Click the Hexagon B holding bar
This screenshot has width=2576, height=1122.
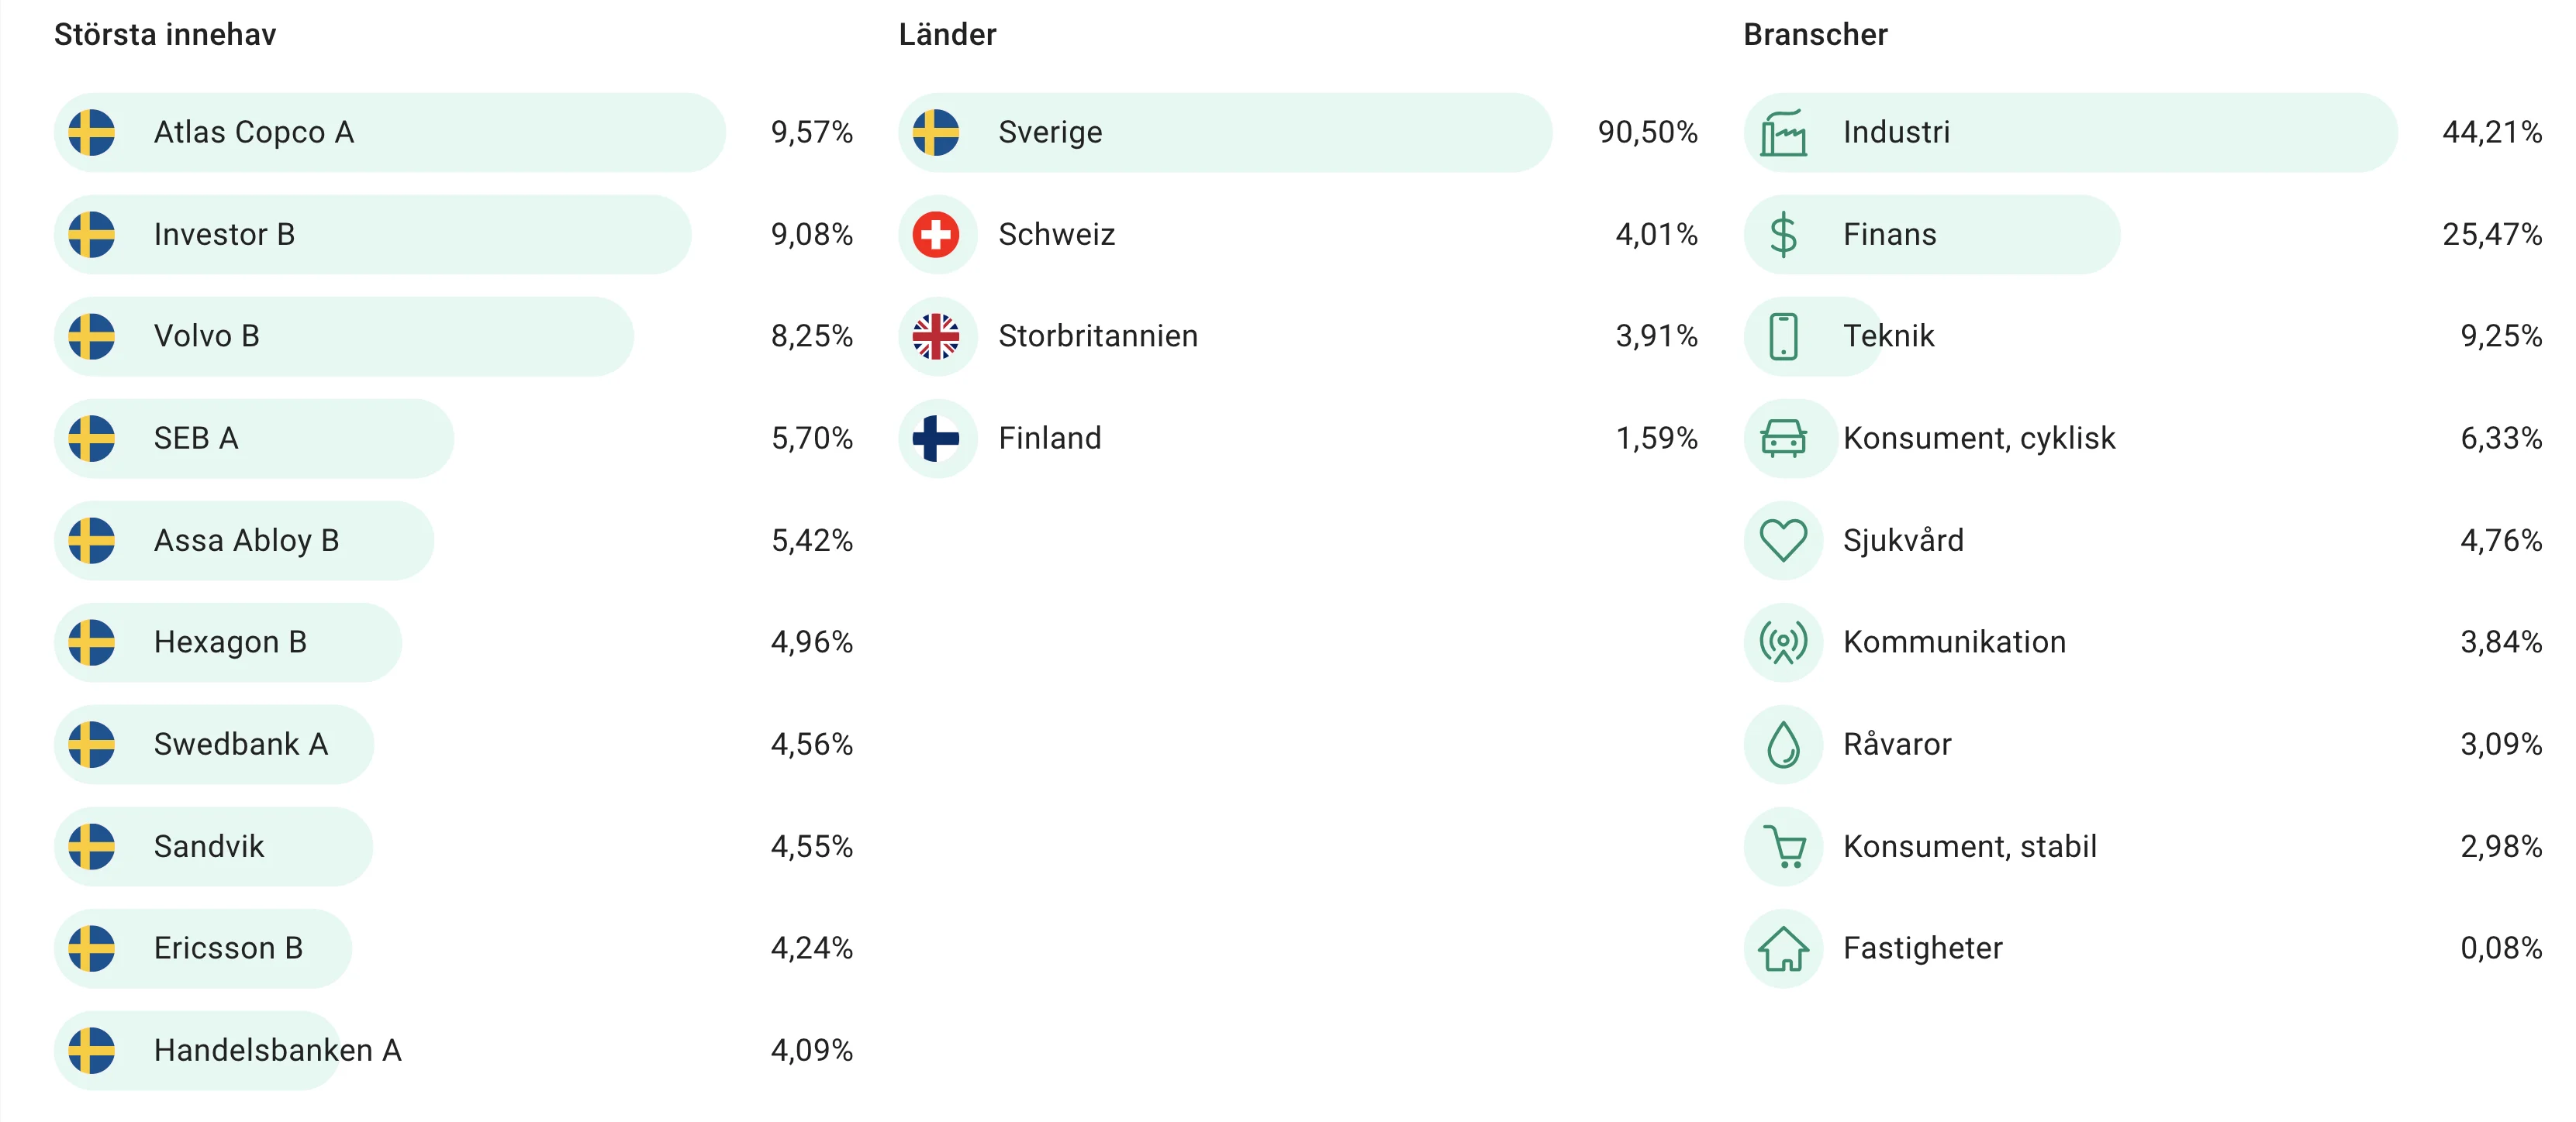tap(228, 642)
